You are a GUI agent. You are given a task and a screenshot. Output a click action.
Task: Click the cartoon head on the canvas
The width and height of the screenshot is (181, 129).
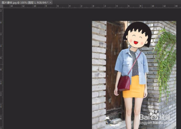(x=137, y=35)
